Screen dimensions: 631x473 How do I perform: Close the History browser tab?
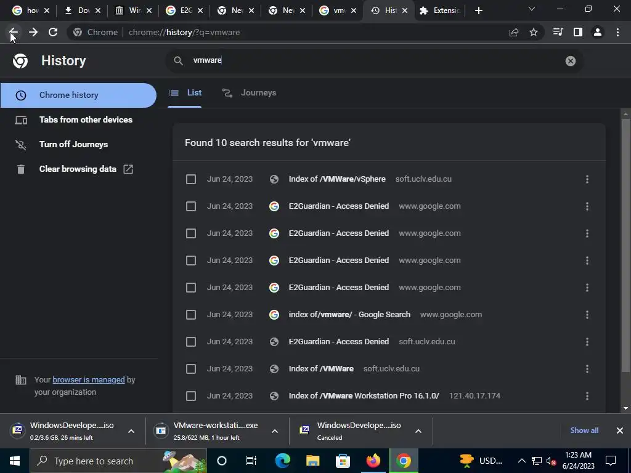pyautogui.click(x=405, y=10)
